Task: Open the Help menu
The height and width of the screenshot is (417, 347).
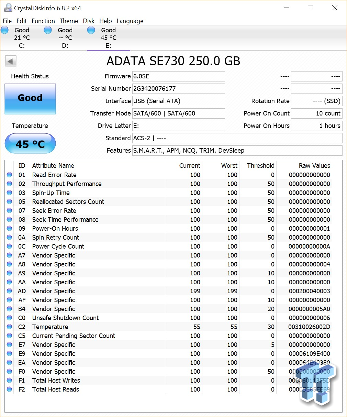Action: point(105,21)
